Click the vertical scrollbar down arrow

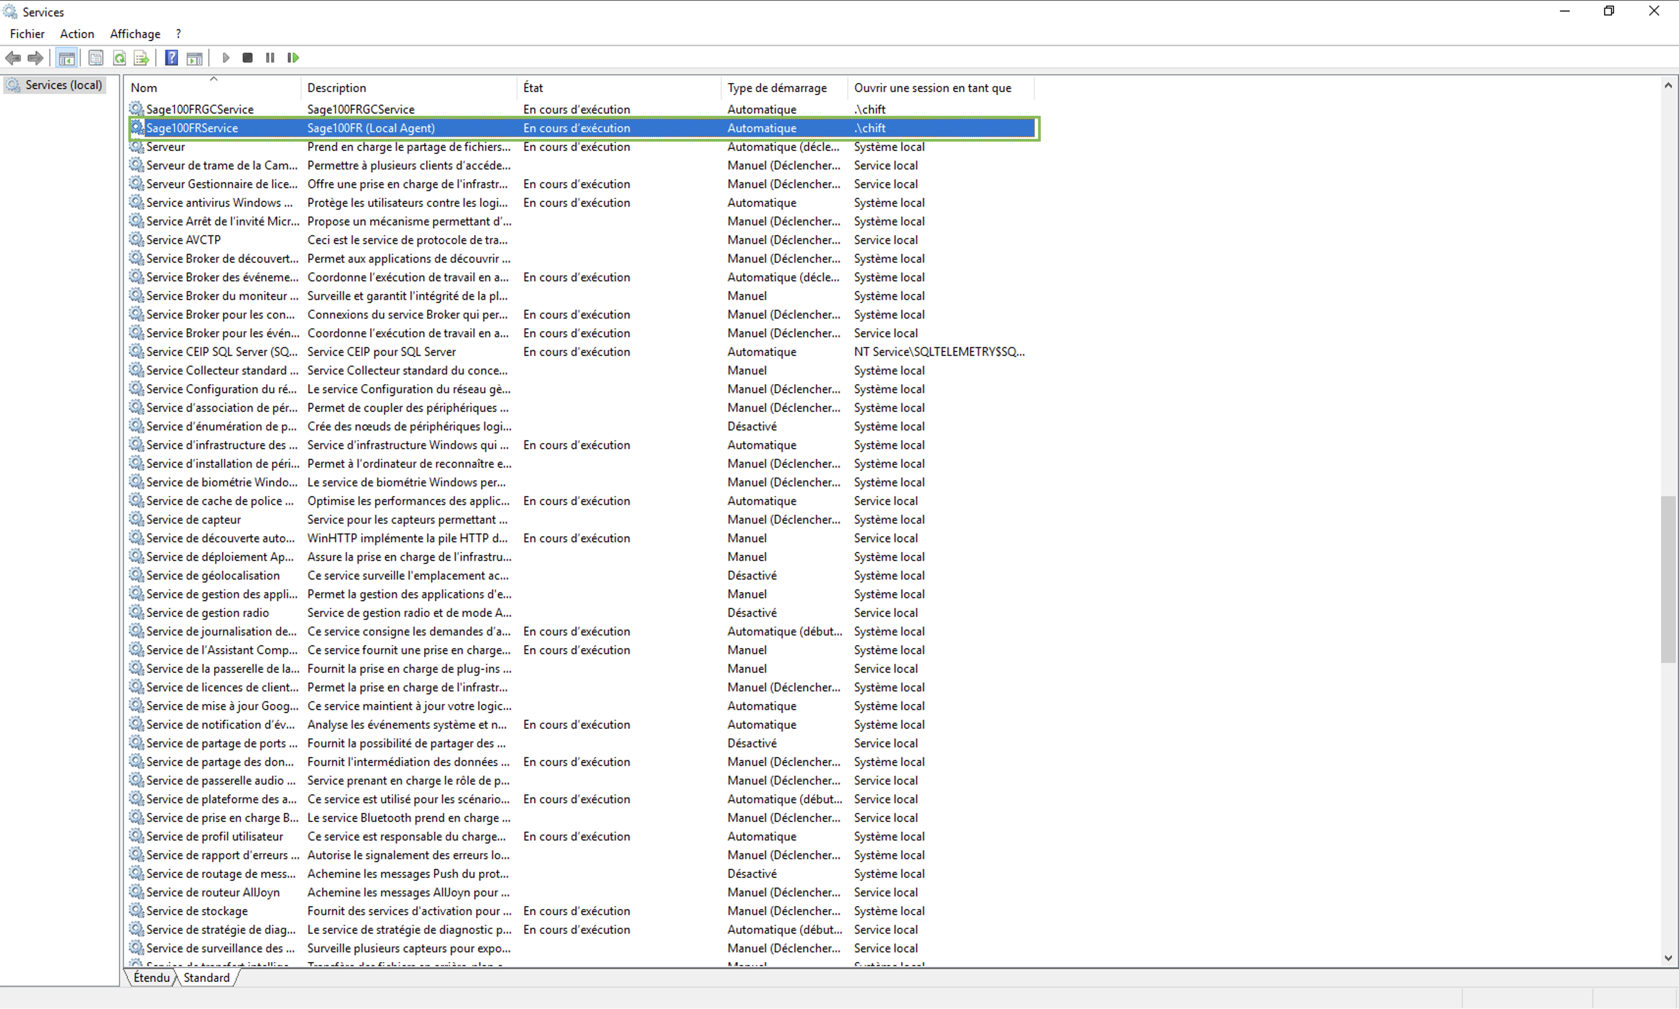tap(1667, 958)
